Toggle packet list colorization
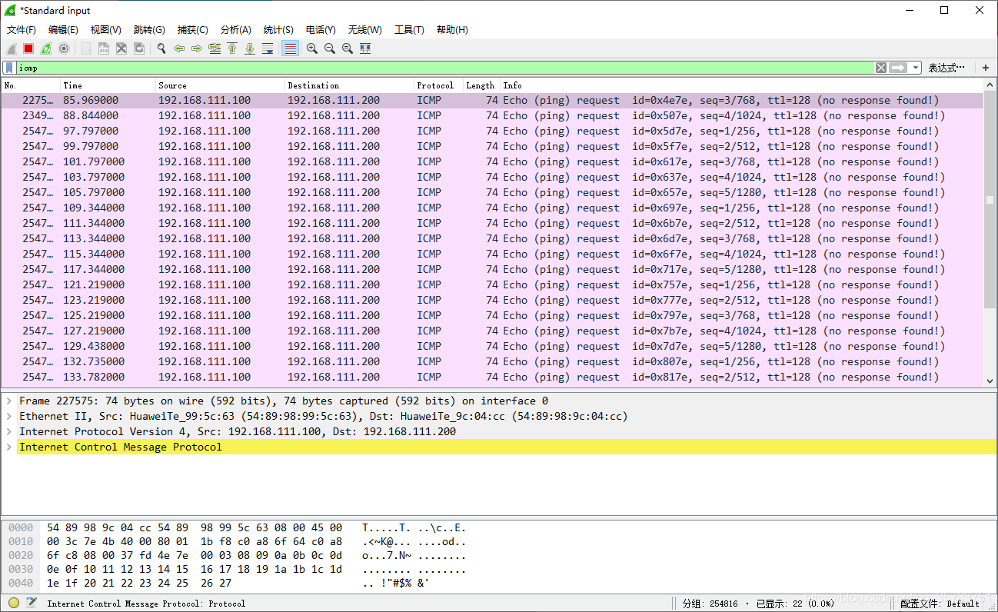The image size is (998, 612). (290, 48)
